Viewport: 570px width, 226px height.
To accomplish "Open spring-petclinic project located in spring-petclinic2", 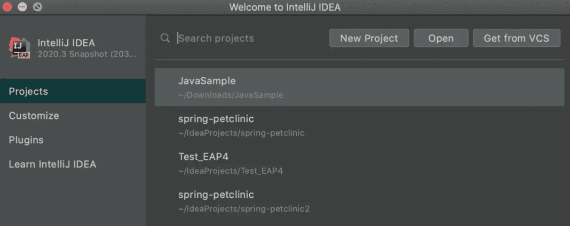I will 359,201.
